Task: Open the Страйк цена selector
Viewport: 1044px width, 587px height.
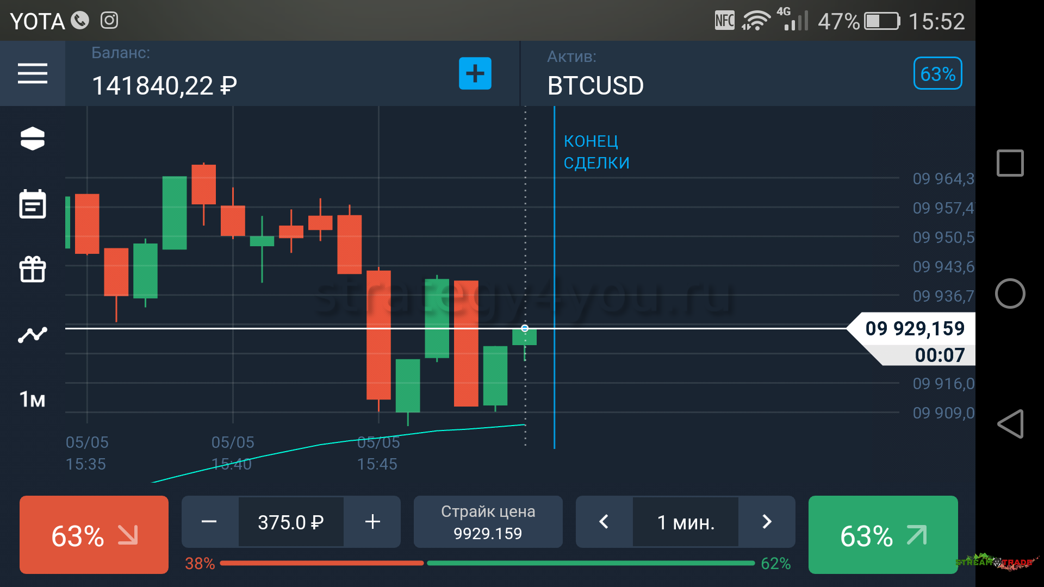Action: pos(488,522)
